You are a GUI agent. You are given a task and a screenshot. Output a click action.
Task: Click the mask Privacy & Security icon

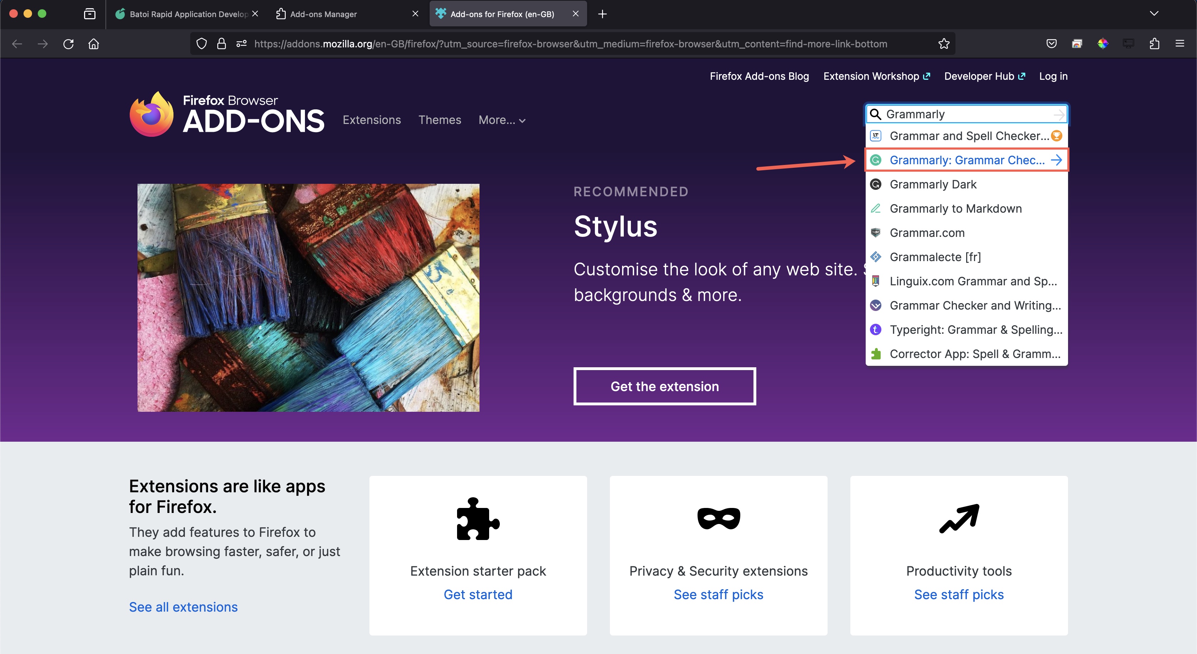coord(719,519)
